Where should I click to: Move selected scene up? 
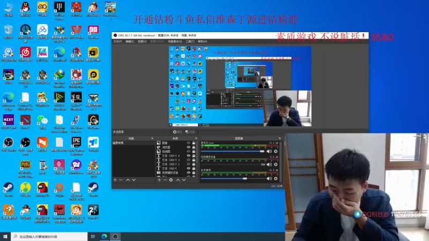point(128,180)
